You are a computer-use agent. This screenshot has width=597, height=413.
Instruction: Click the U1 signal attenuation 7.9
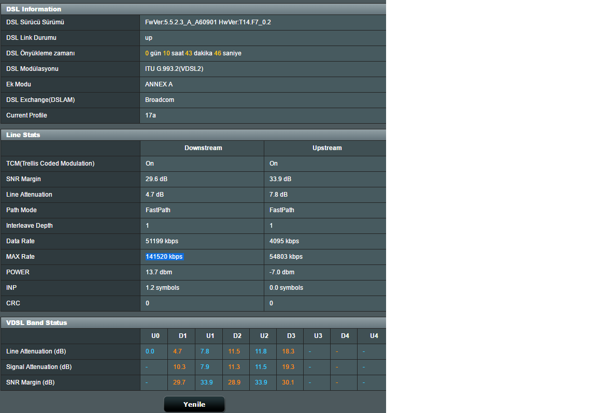pyautogui.click(x=205, y=367)
